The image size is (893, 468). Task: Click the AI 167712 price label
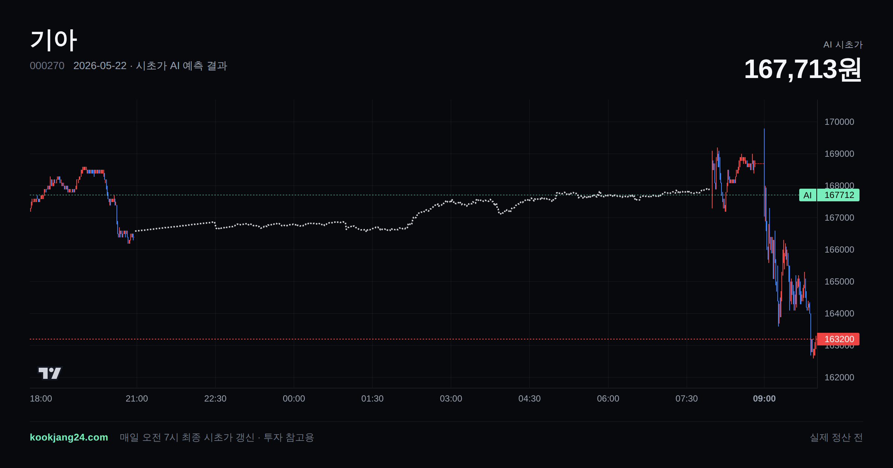pos(829,195)
